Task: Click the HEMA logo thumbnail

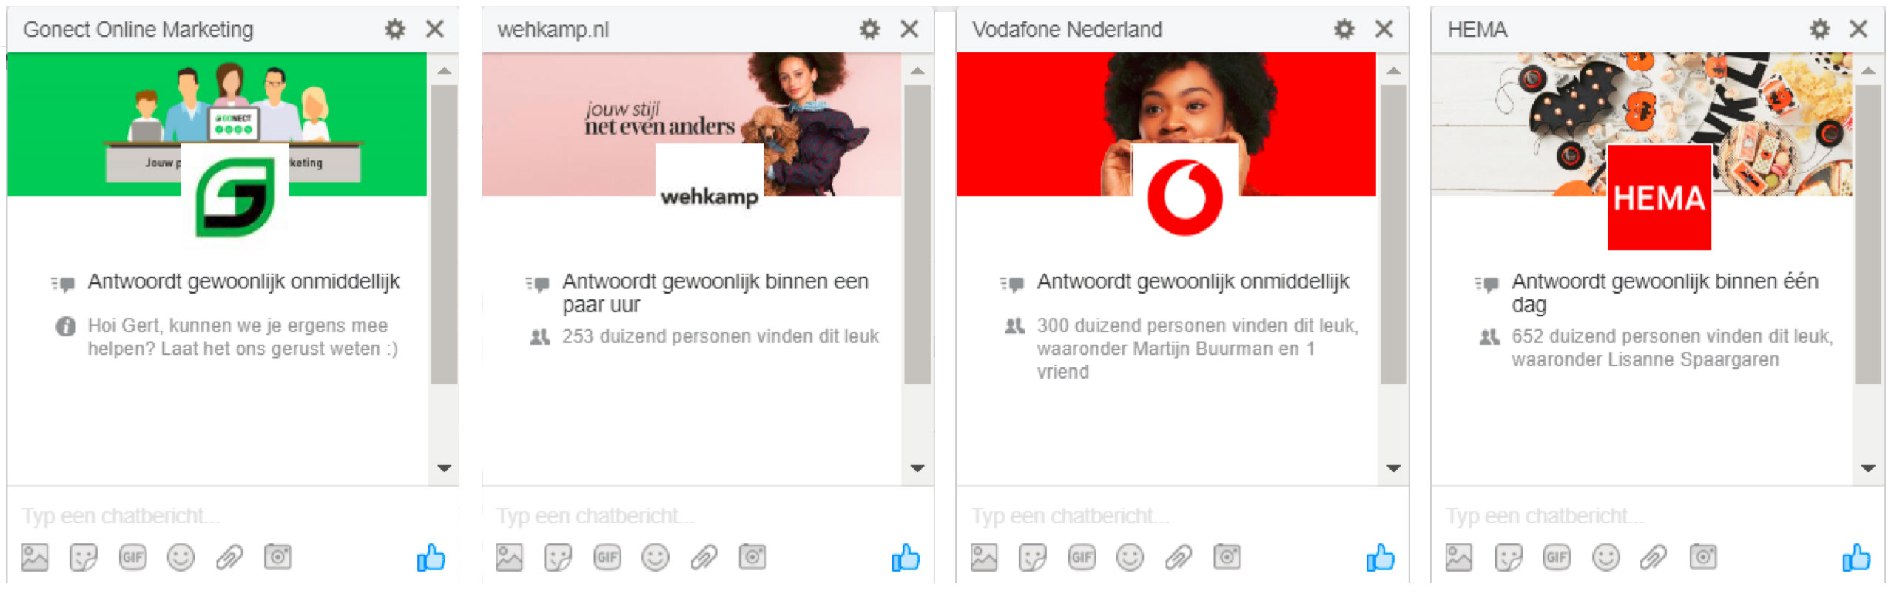Action: pyautogui.click(x=1659, y=197)
